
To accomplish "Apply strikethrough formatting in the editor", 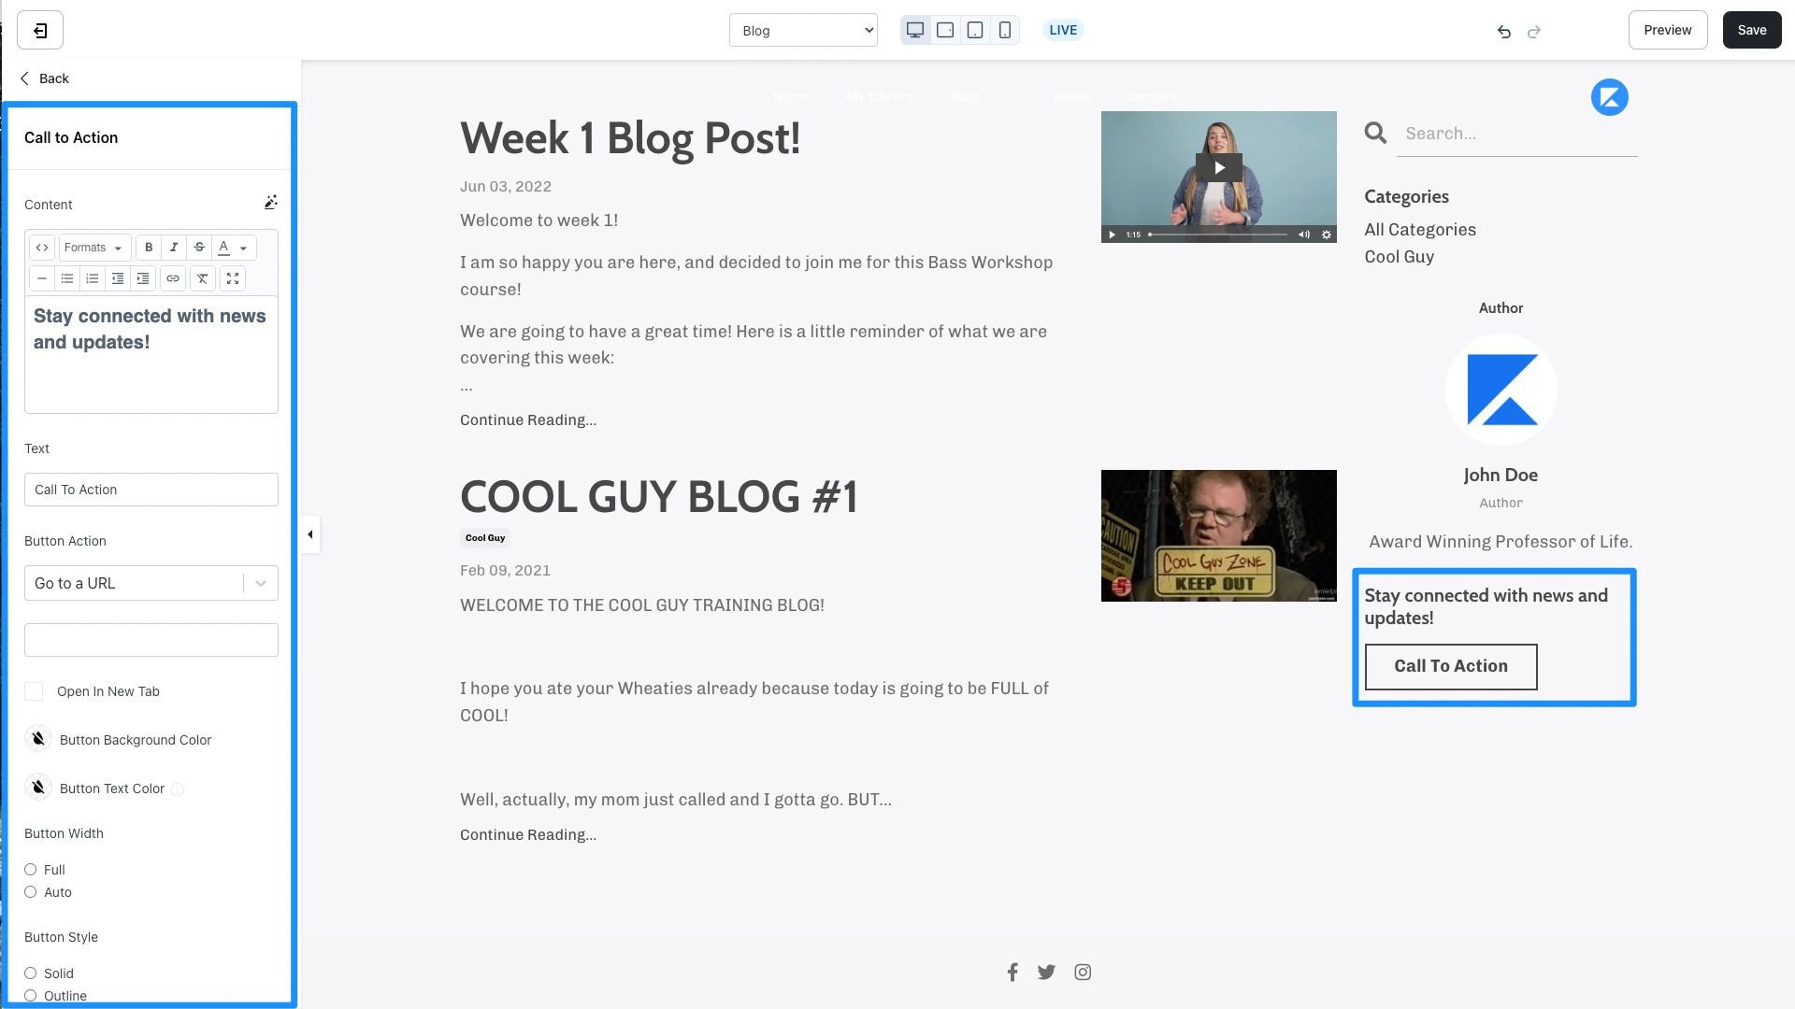I will click(199, 248).
